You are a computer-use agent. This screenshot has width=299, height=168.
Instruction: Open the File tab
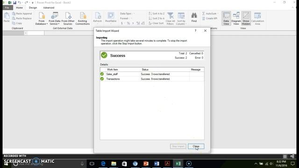tap(7, 8)
